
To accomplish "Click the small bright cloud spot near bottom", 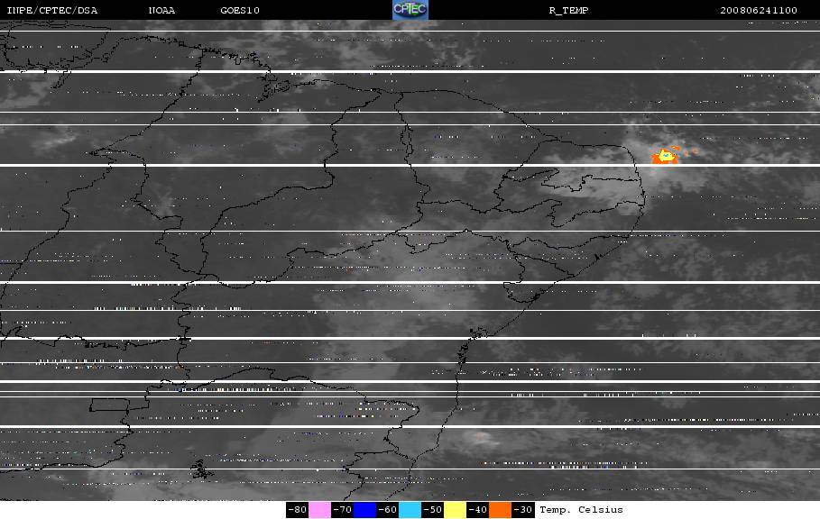I will coord(480,437).
